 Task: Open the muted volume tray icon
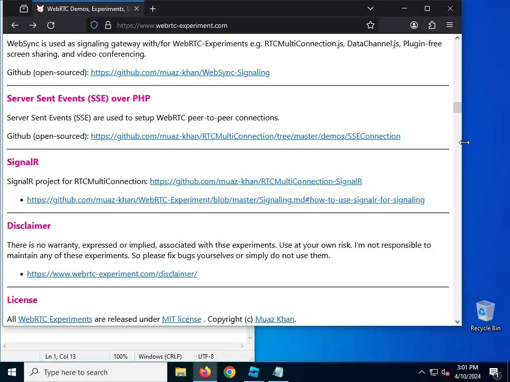pos(446,373)
